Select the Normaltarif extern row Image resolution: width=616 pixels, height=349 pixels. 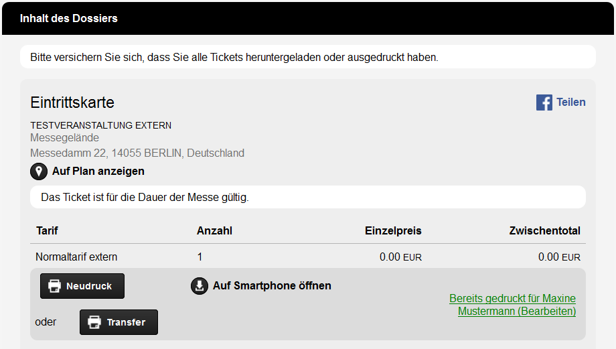(308, 257)
